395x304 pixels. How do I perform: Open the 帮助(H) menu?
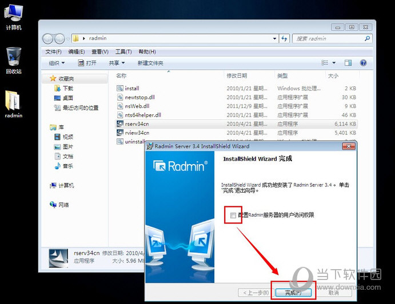(147, 51)
